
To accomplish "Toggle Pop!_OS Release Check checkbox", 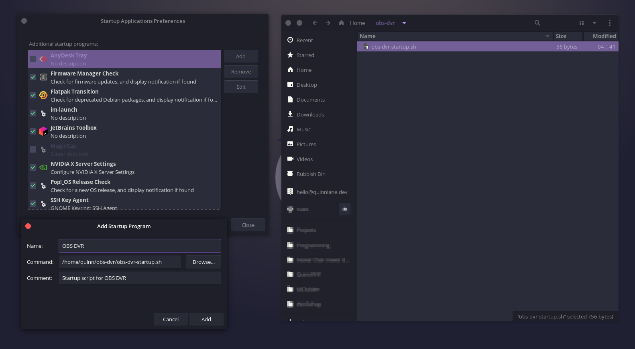I will (x=33, y=186).
